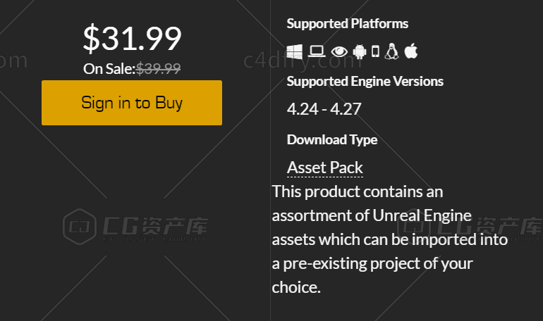Click the Apple macOS platform icon
The width and height of the screenshot is (543, 321).
coord(411,51)
